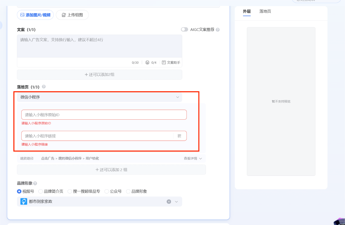The height and width of the screenshot is (225, 345).
Task: Click the 请输入小程序原始ID input field
Action: click(x=104, y=115)
